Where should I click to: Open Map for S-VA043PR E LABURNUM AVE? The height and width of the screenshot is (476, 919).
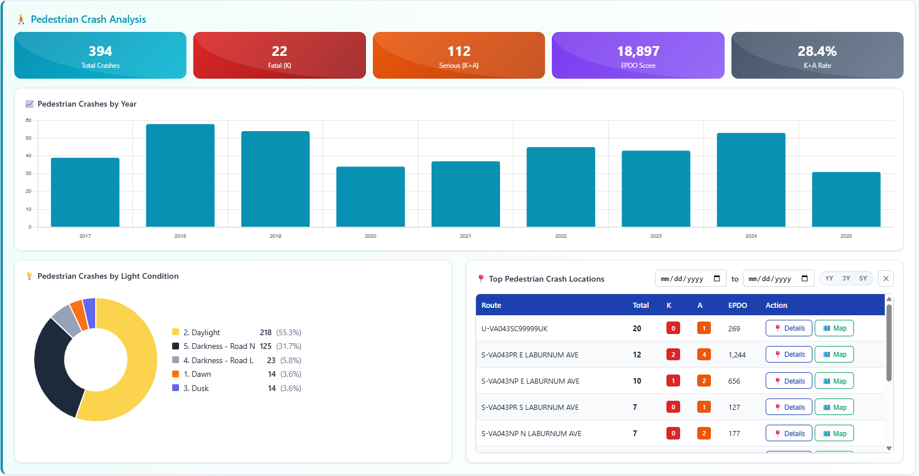tap(834, 355)
